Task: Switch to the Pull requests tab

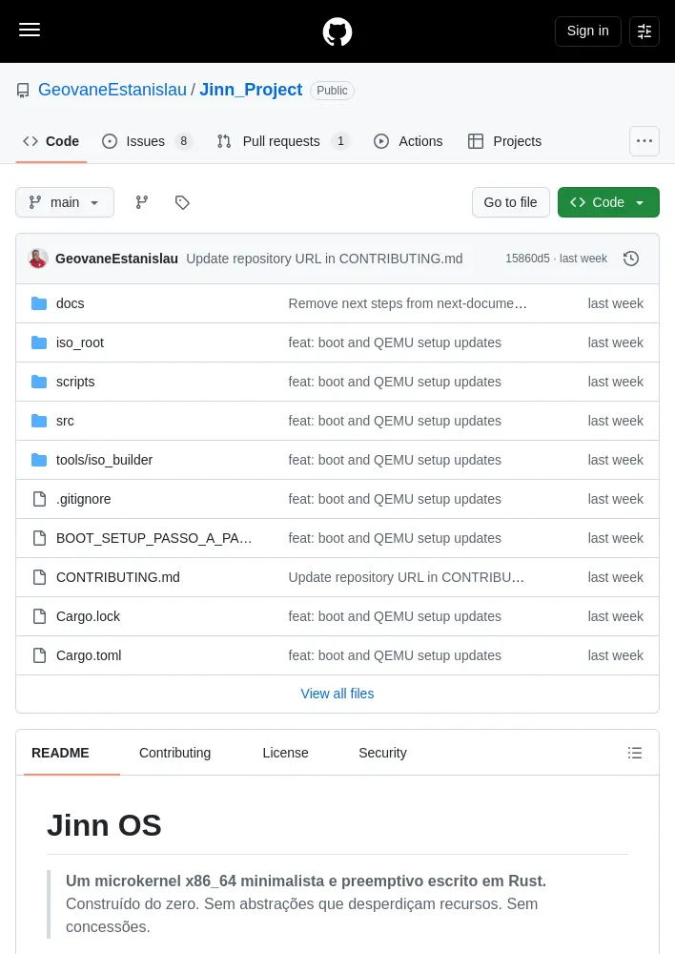Action: click(x=283, y=141)
